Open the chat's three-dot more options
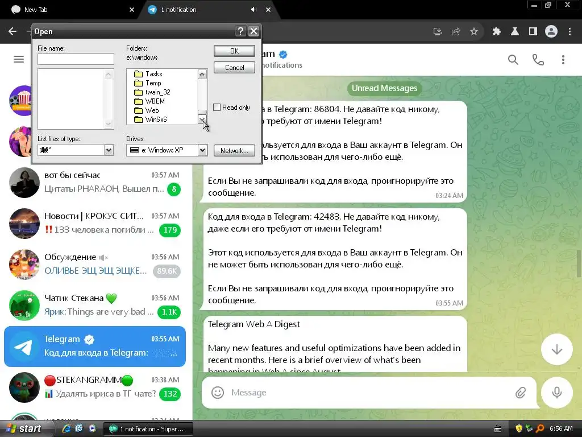Viewport: 582px width, 437px height. tap(563, 59)
